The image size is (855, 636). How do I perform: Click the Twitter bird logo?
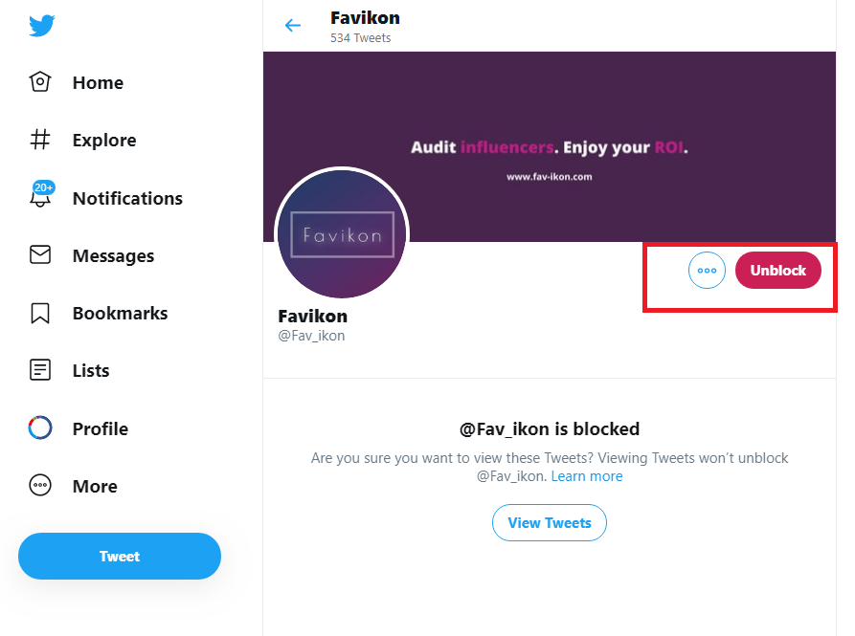click(x=41, y=26)
